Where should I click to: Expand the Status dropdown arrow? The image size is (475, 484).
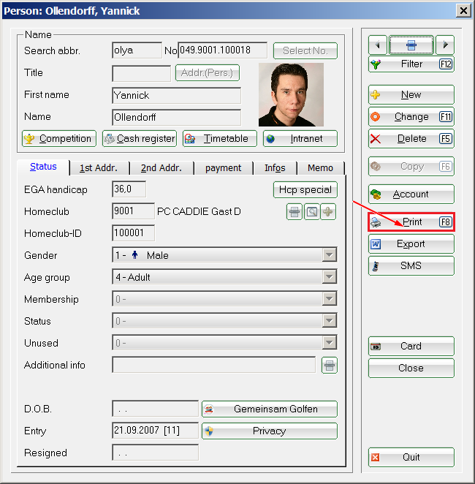[330, 321]
